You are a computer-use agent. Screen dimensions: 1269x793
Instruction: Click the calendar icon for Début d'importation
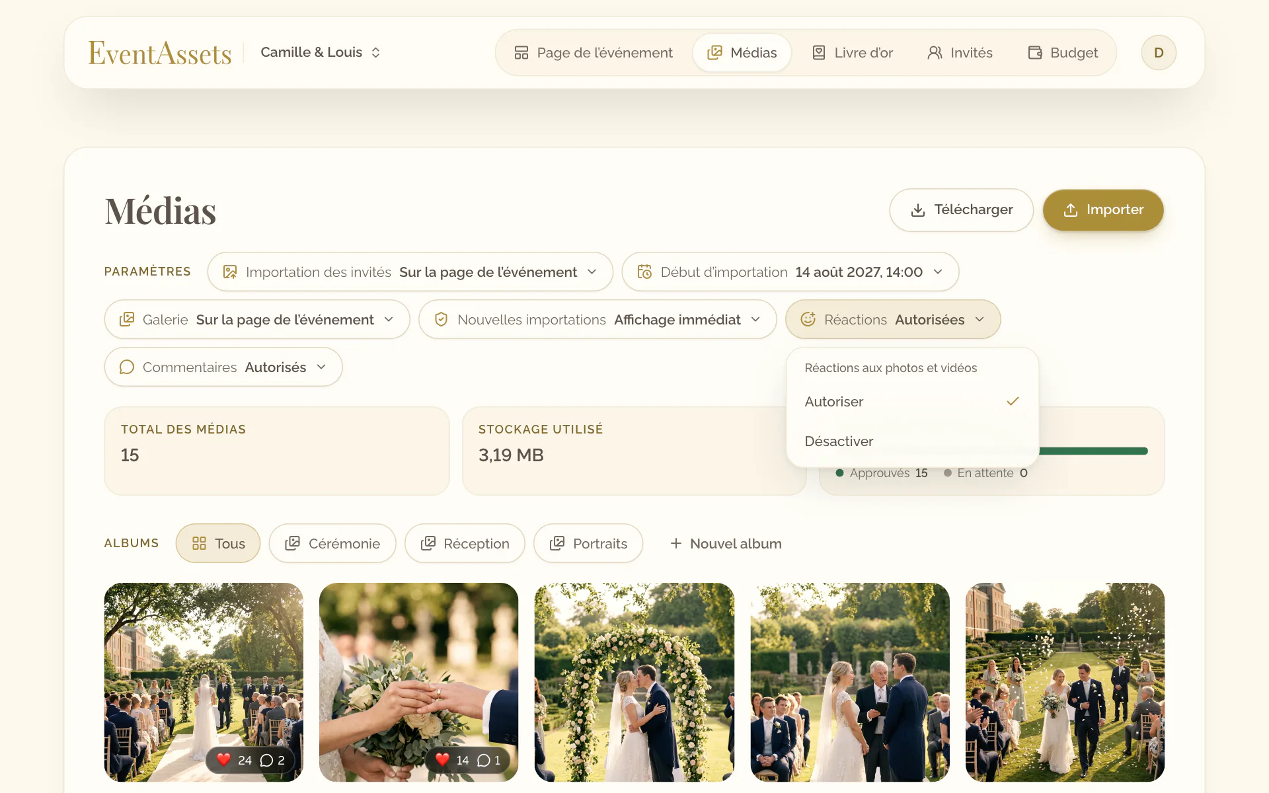[644, 272]
